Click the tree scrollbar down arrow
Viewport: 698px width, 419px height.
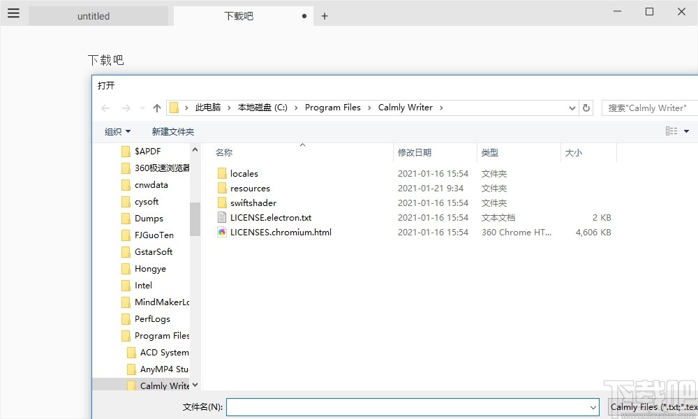(x=195, y=385)
